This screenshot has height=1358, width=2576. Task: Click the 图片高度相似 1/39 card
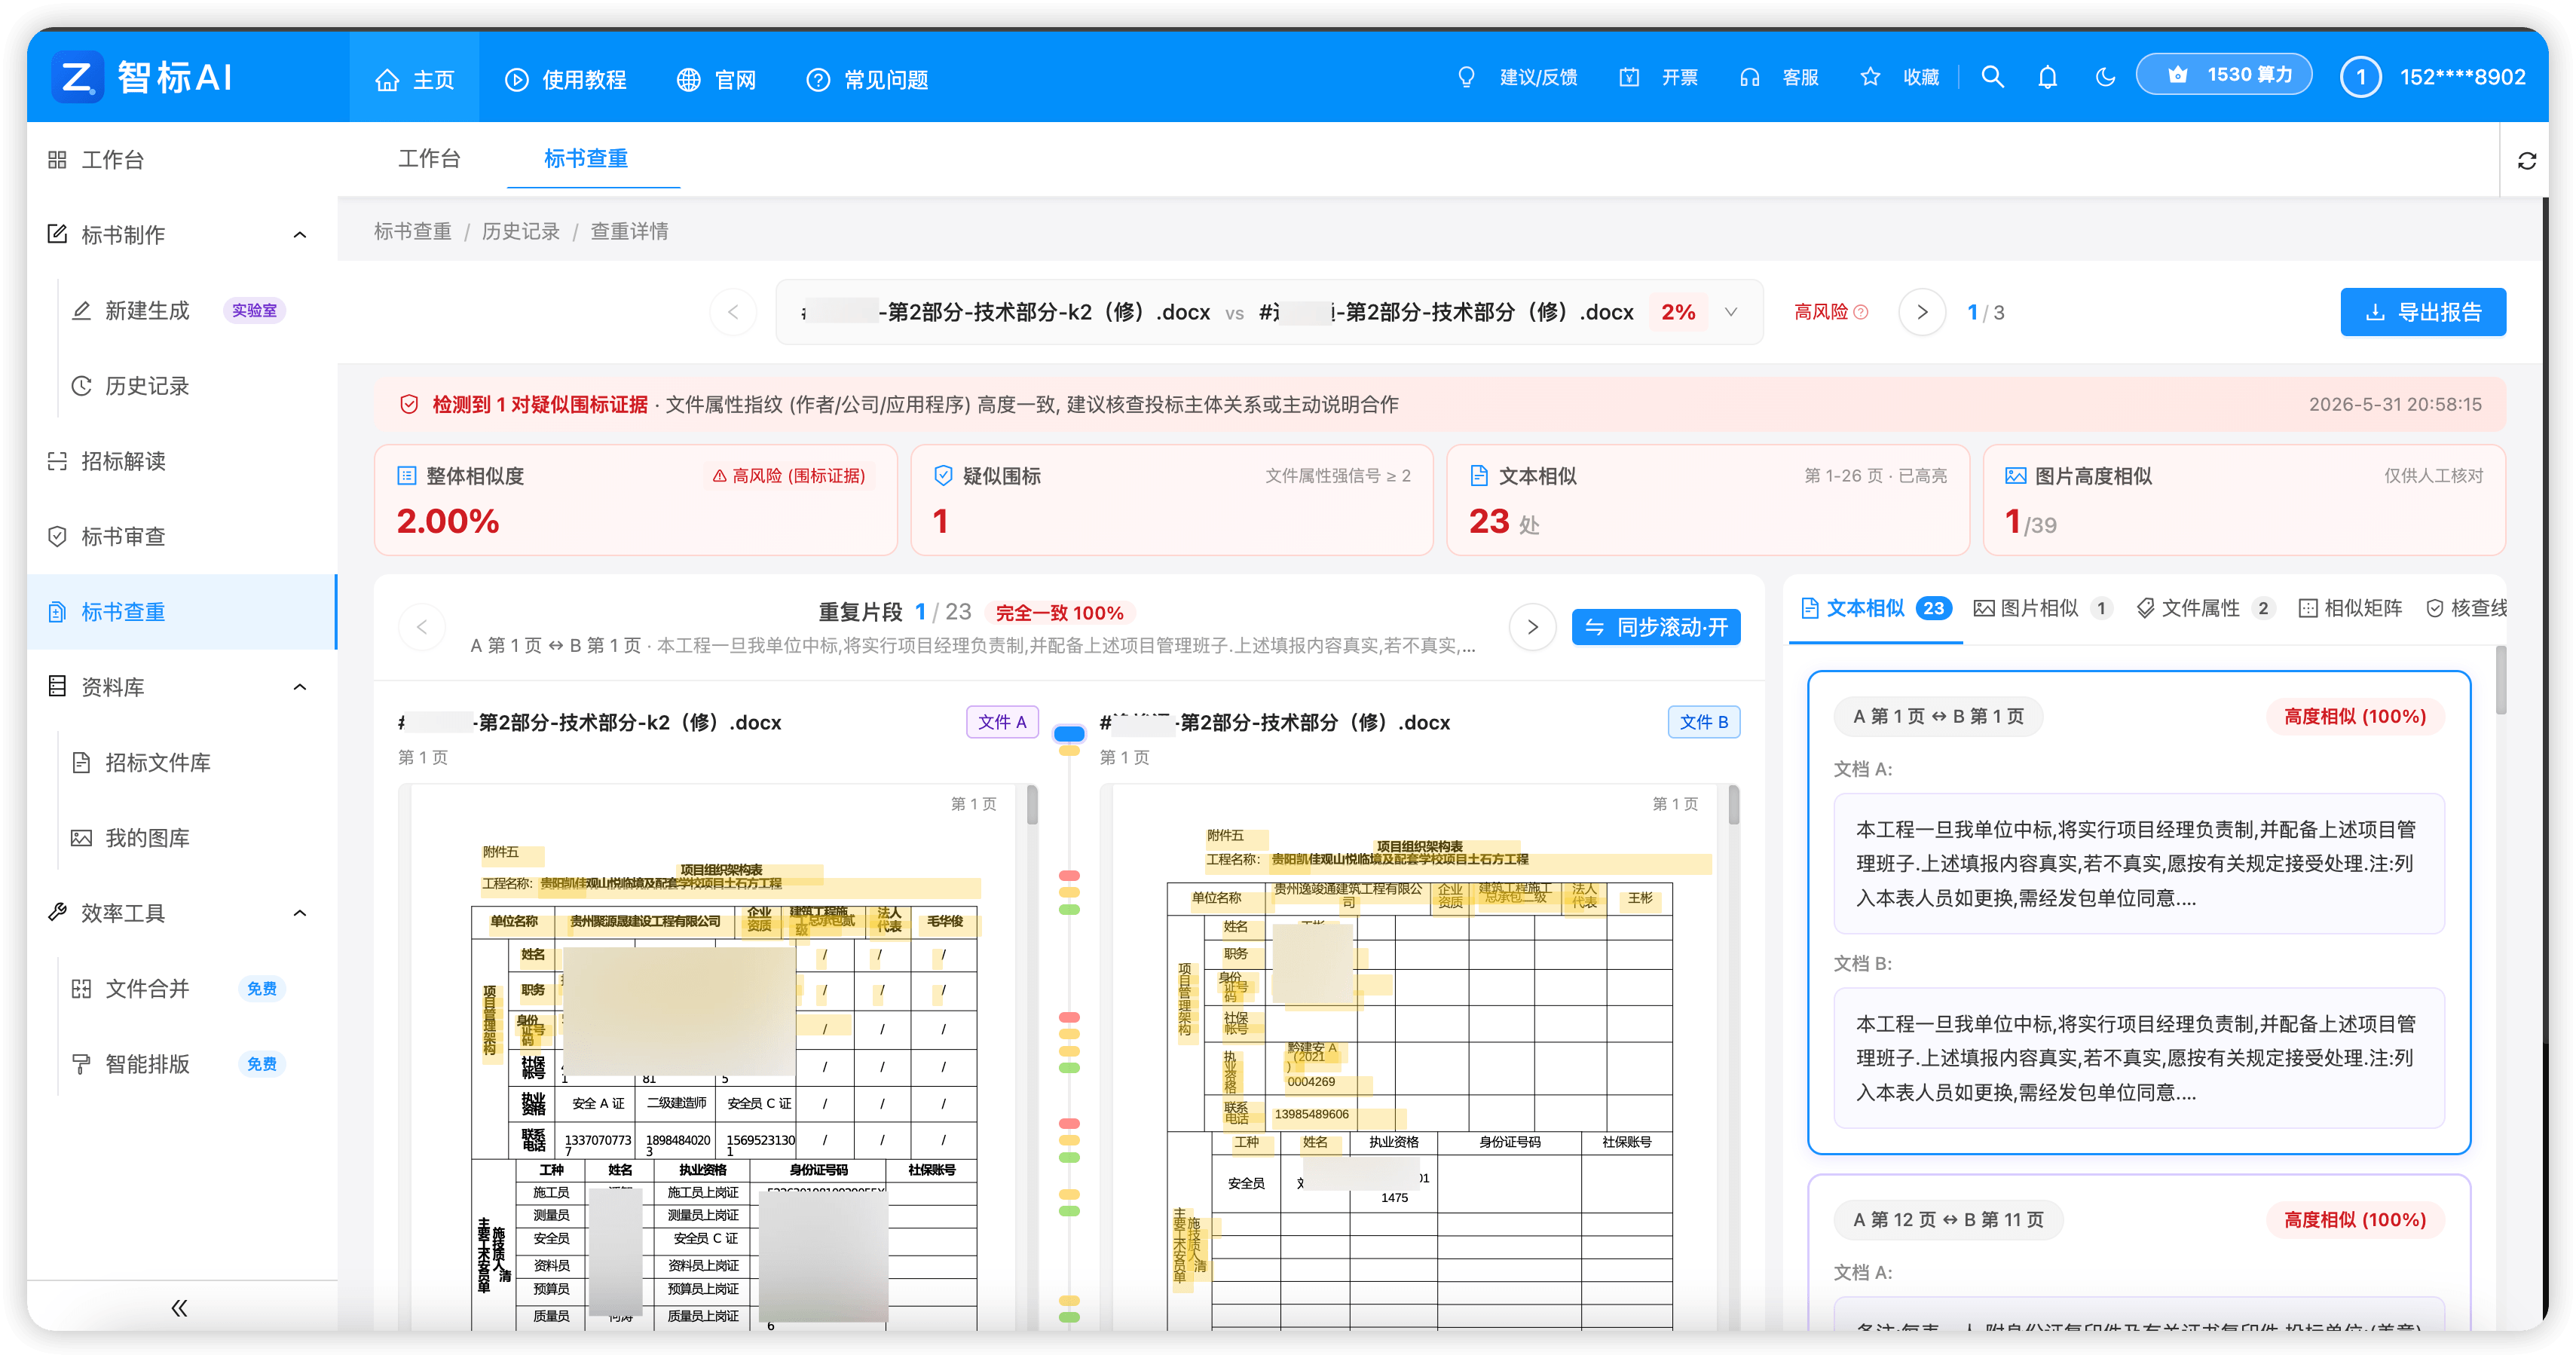click(x=2244, y=500)
